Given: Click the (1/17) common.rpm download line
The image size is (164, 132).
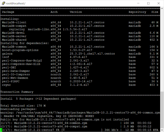Looking at the screenshot, I should coord(76,123).
